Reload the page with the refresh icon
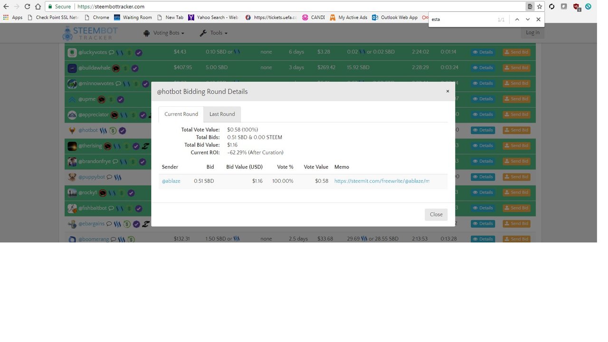The width and height of the screenshot is (608, 342). tap(27, 7)
